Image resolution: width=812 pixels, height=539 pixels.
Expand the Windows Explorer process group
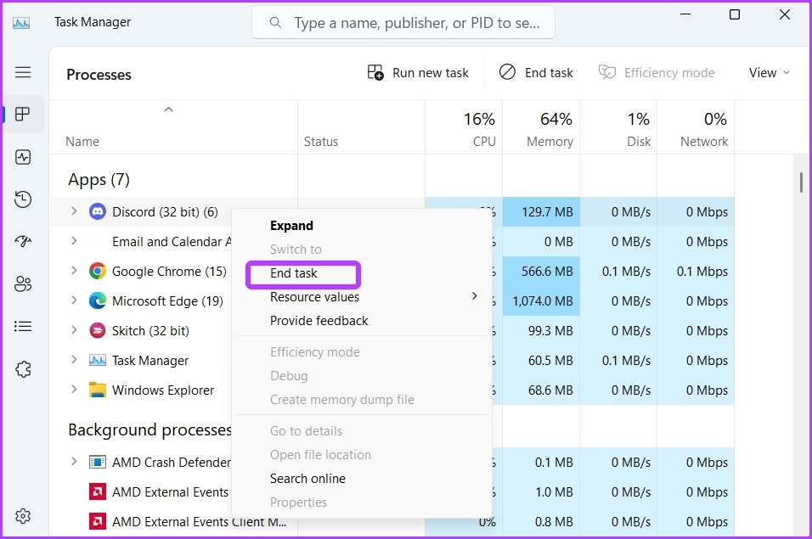coord(74,389)
